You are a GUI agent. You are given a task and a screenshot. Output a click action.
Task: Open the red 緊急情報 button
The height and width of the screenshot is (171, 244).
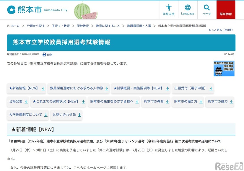click(x=226, y=10)
